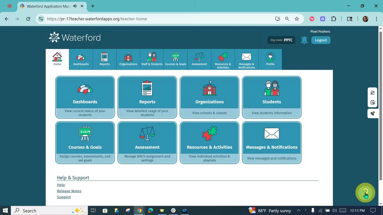Open the Support link
Image resolution: width=383 pixels, height=215 pixels.
click(x=64, y=197)
